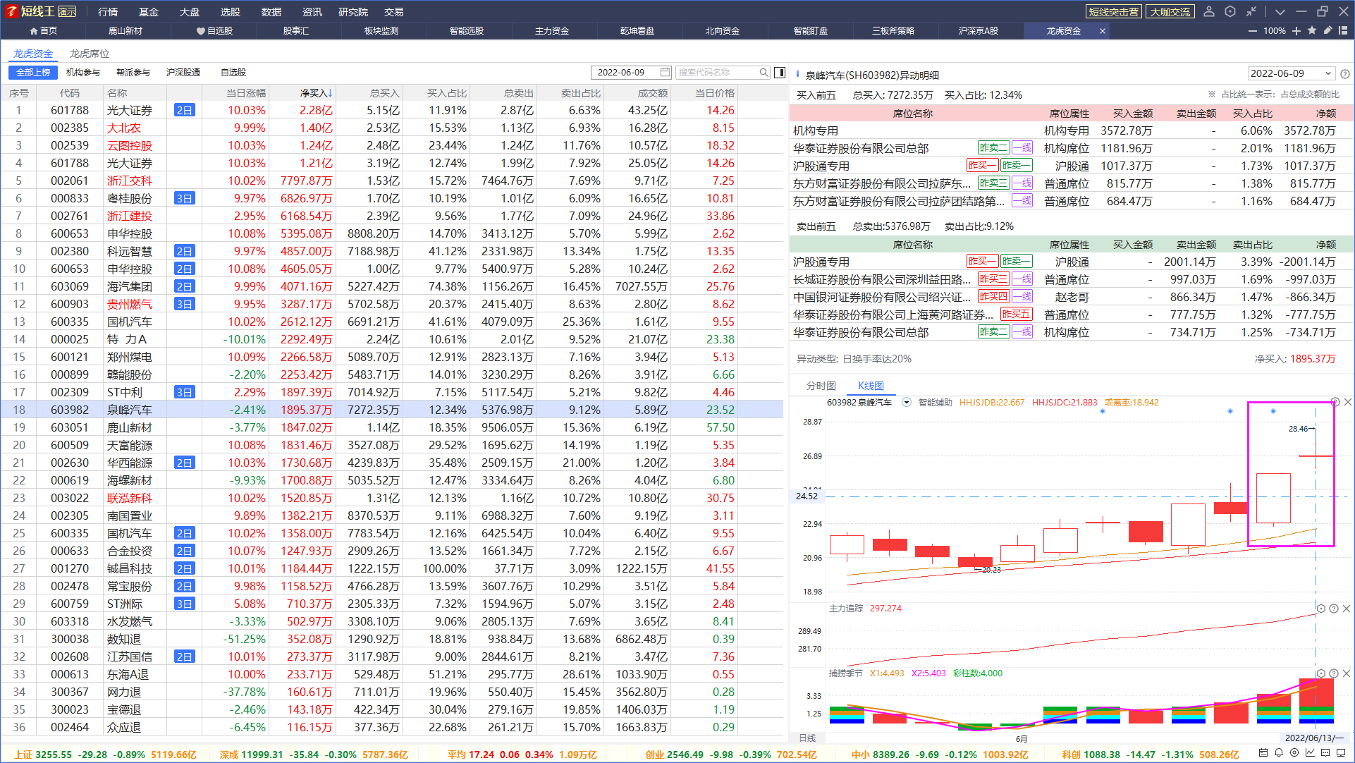Select the 鹿山新材 row with code 603051
Image resolution: width=1355 pixels, height=763 pixels.
[392, 427]
